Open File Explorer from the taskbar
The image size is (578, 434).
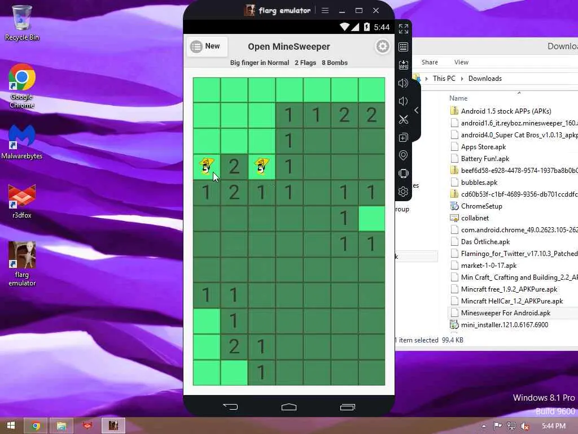(62, 426)
